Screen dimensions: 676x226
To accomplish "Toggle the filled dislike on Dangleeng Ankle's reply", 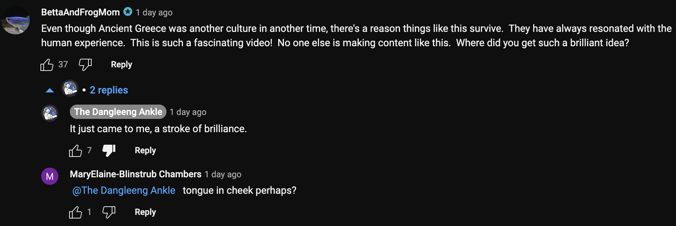I will (x=109, y=151).
